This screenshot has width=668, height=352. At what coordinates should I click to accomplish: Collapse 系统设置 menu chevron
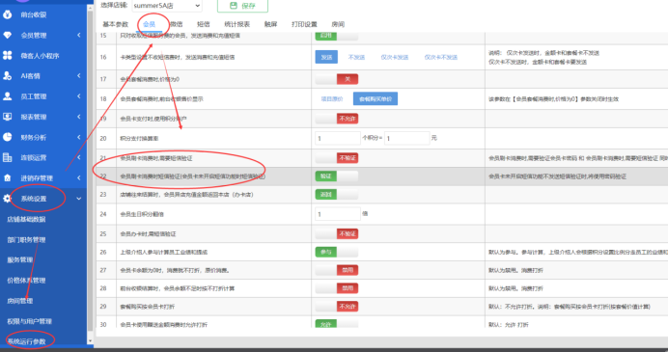click(79, 199)
